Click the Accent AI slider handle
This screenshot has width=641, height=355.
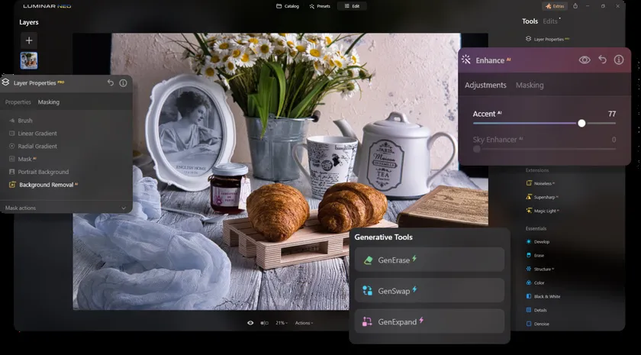point(581,123)
